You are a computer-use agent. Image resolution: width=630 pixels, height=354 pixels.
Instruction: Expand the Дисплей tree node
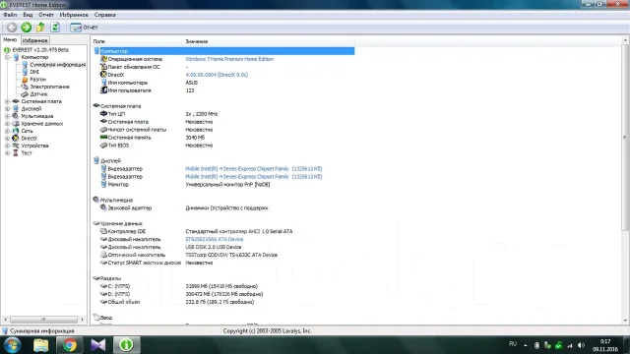(7, 109)
